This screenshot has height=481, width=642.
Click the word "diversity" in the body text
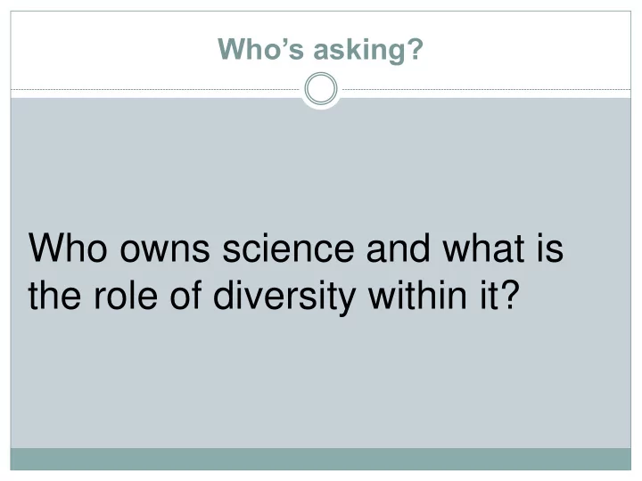point(284,296)
